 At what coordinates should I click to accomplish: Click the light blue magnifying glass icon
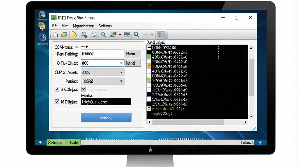tap(103, 35)
